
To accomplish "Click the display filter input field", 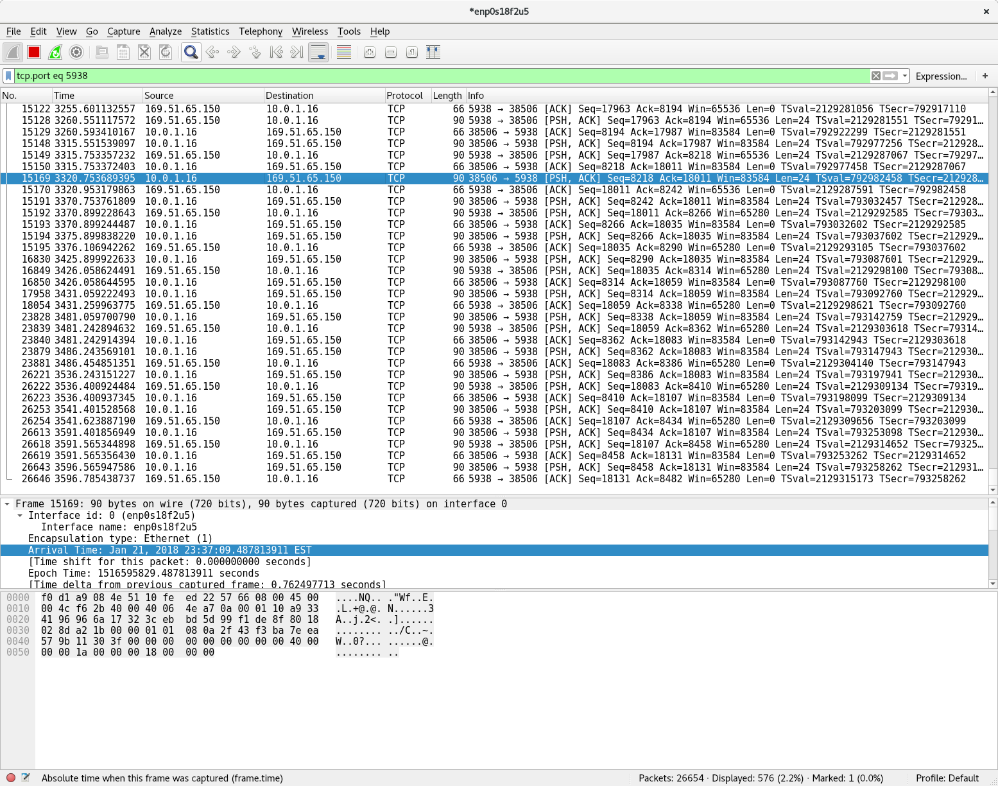I will click(x=442, y=76).
